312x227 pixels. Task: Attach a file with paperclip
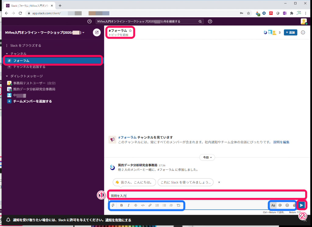pos(294,205)
